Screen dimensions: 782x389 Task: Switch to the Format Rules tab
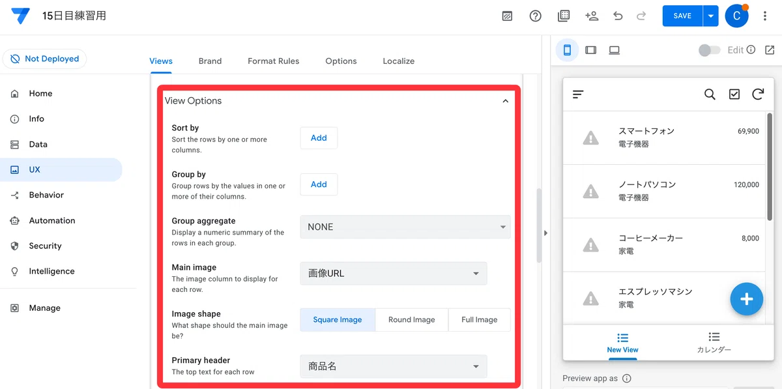click(x=274, y=61)
